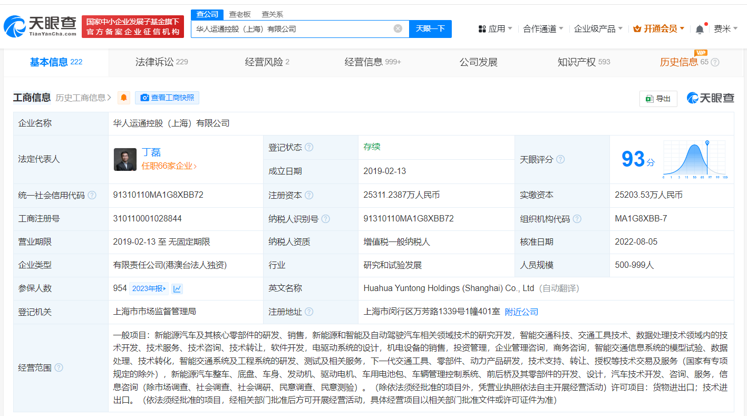Expand the 应用 dropdown menu
The height and width of the screenshot is (416, 747).
(496, 28)
